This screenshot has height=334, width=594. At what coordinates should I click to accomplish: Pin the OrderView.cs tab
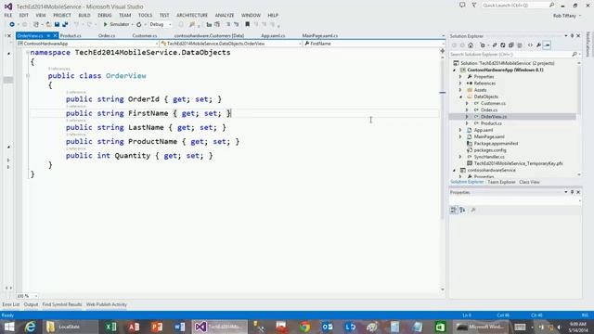[x=48, y=35]
